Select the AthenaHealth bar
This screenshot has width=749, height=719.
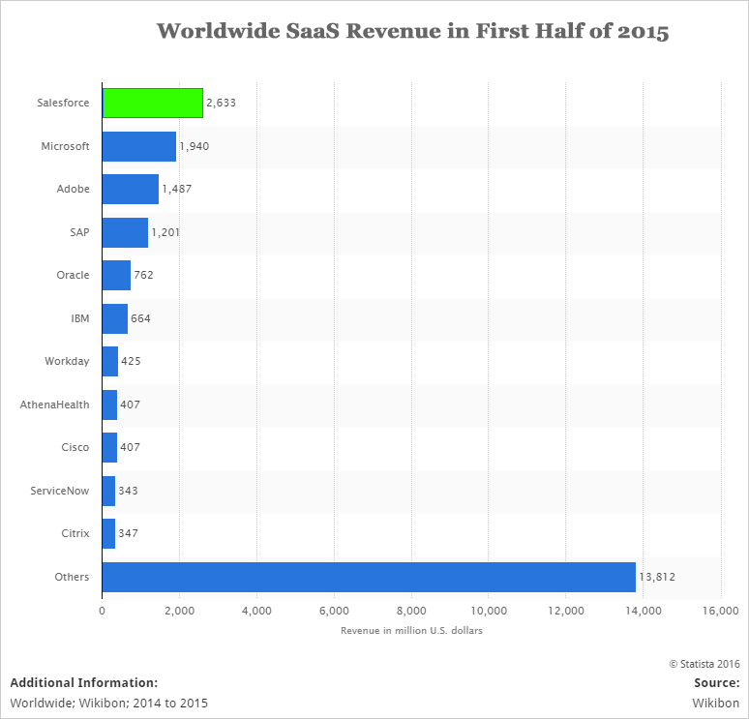tap(110, 404)
